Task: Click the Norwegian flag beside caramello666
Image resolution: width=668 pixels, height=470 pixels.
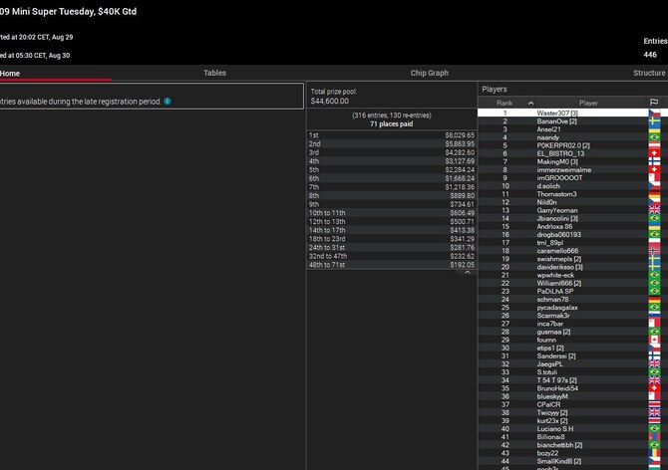Action: pyautogui.click(x=654, y=251)
